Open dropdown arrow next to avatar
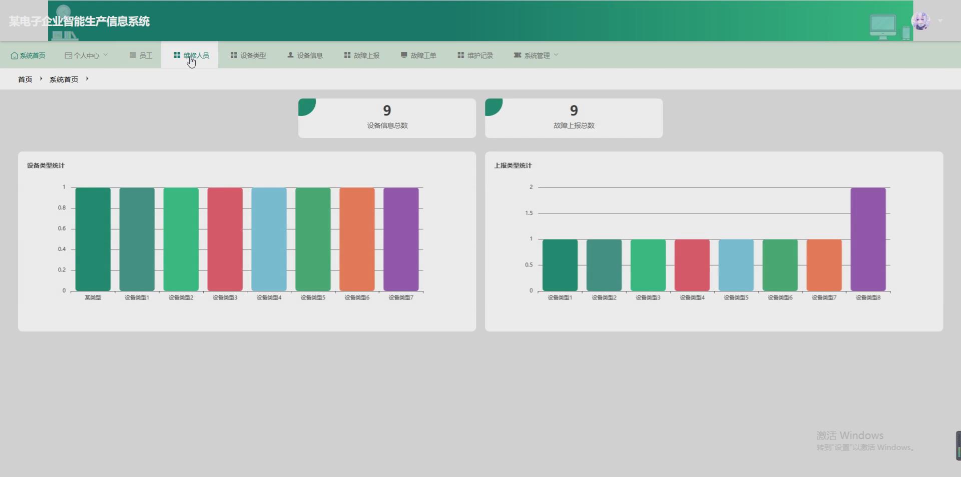 click(940, 21)
